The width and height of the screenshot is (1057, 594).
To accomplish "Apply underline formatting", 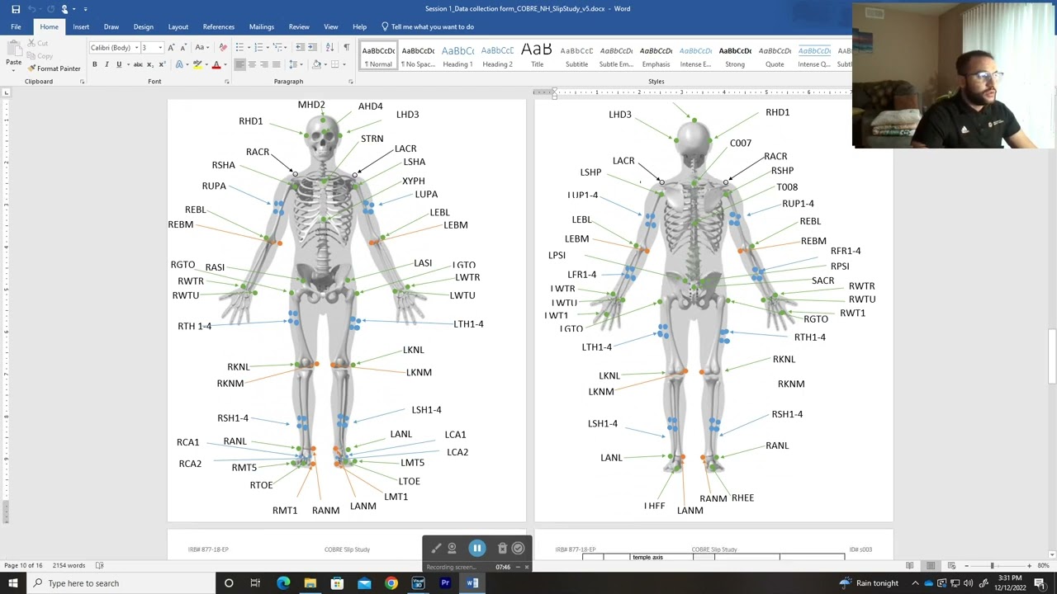I will (119, 64).
